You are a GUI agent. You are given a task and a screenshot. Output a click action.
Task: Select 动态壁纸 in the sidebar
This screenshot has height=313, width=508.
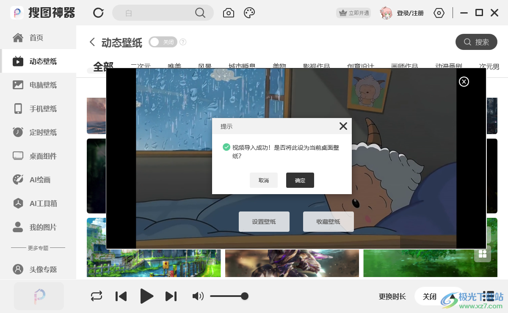coord(38,61)
